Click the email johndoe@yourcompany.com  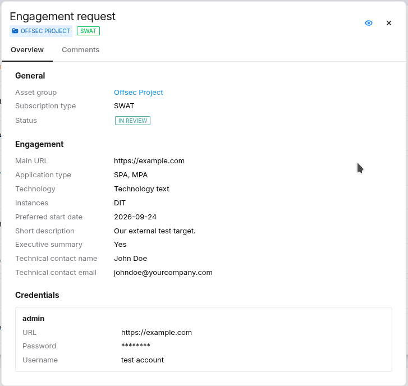[x=163, y=273]
